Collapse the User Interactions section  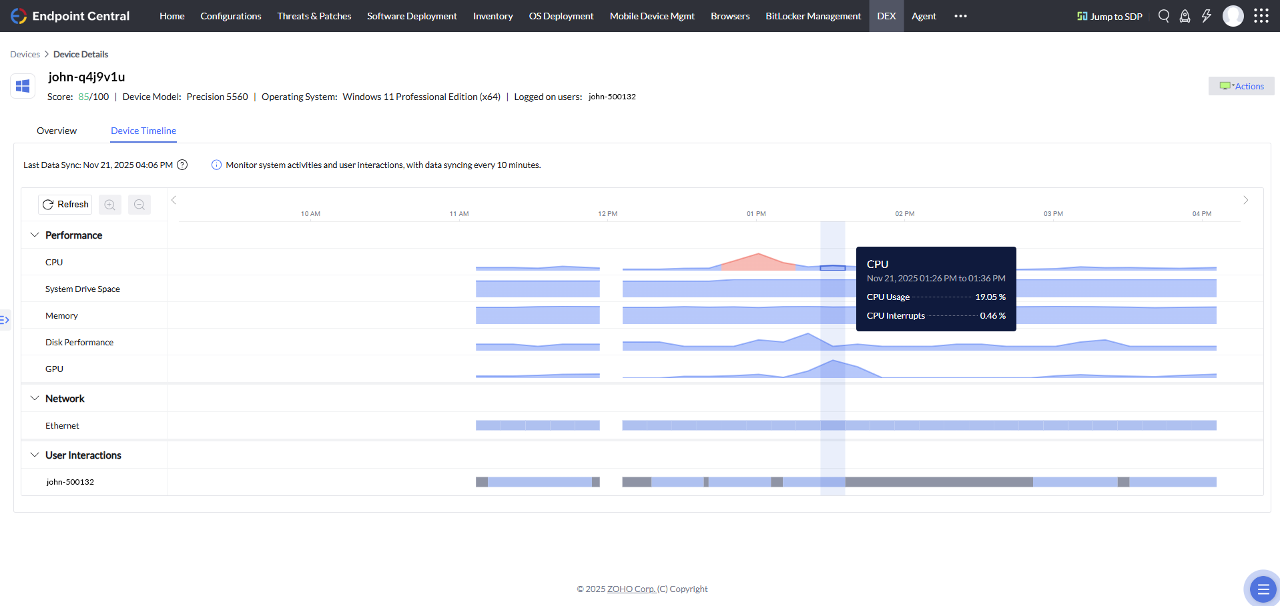click(35, 455)
